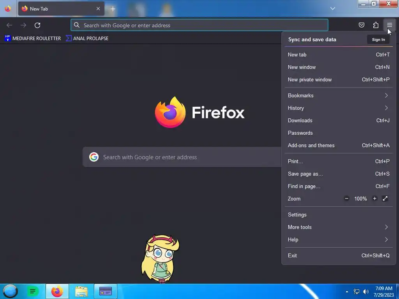
Task: Open the list all tabs arrow
Action: click(333, 9)
